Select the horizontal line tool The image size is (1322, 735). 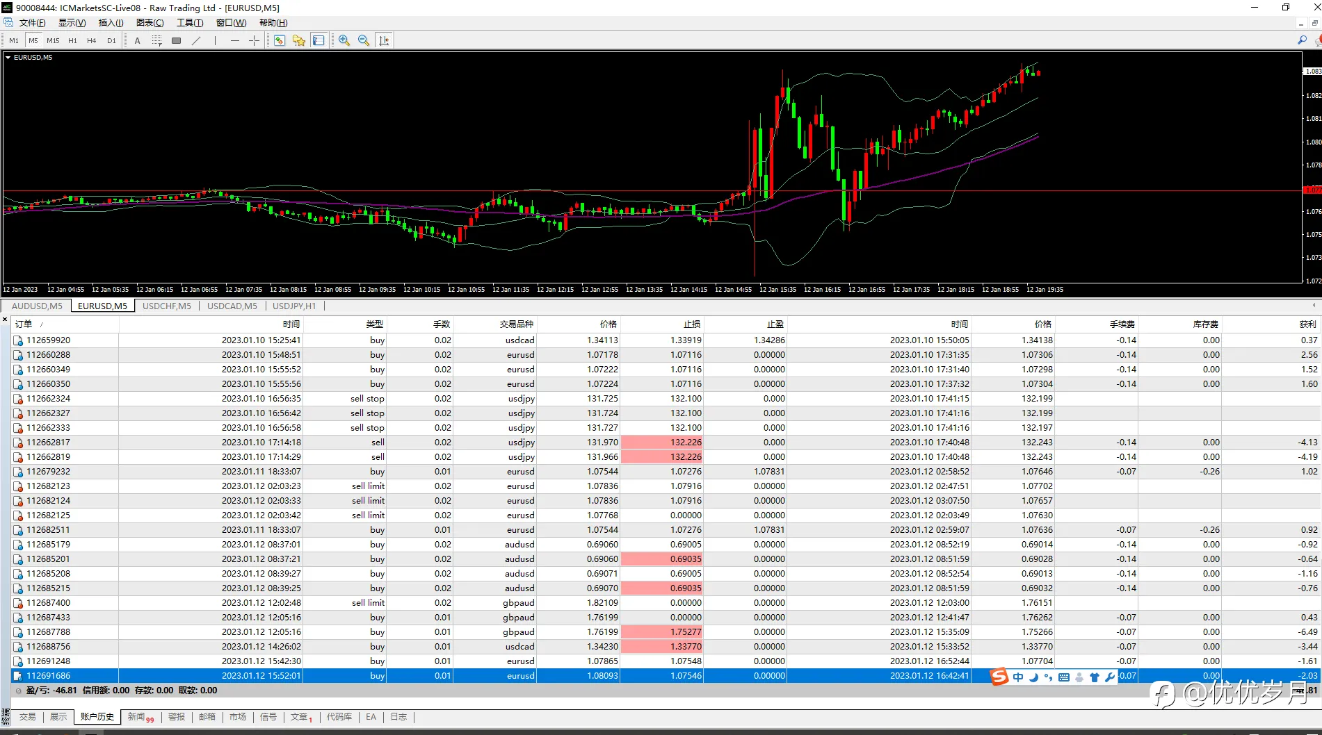click(235, 40)
